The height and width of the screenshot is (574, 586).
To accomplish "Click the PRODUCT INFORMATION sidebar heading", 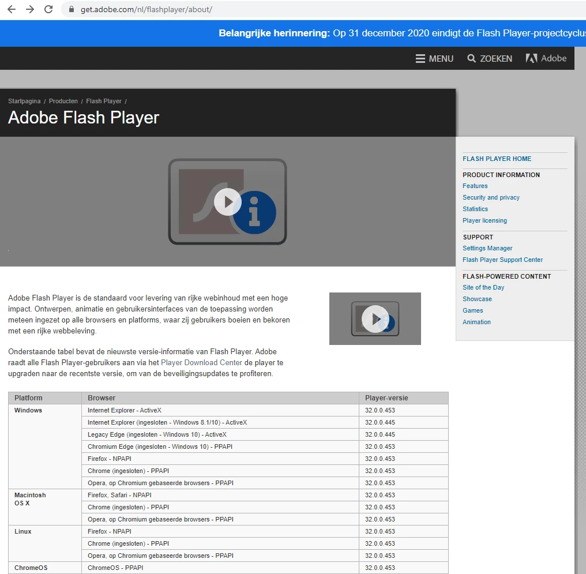I will (x=501, y=175).
